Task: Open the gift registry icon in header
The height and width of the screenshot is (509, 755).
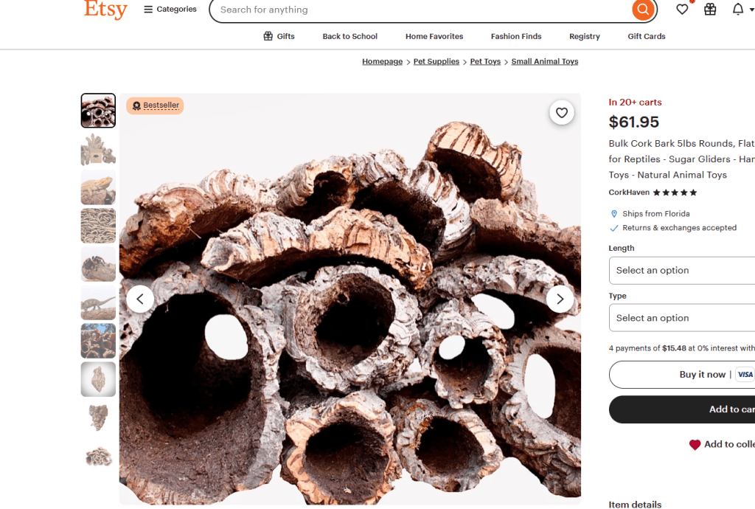Action: [710, 10]
